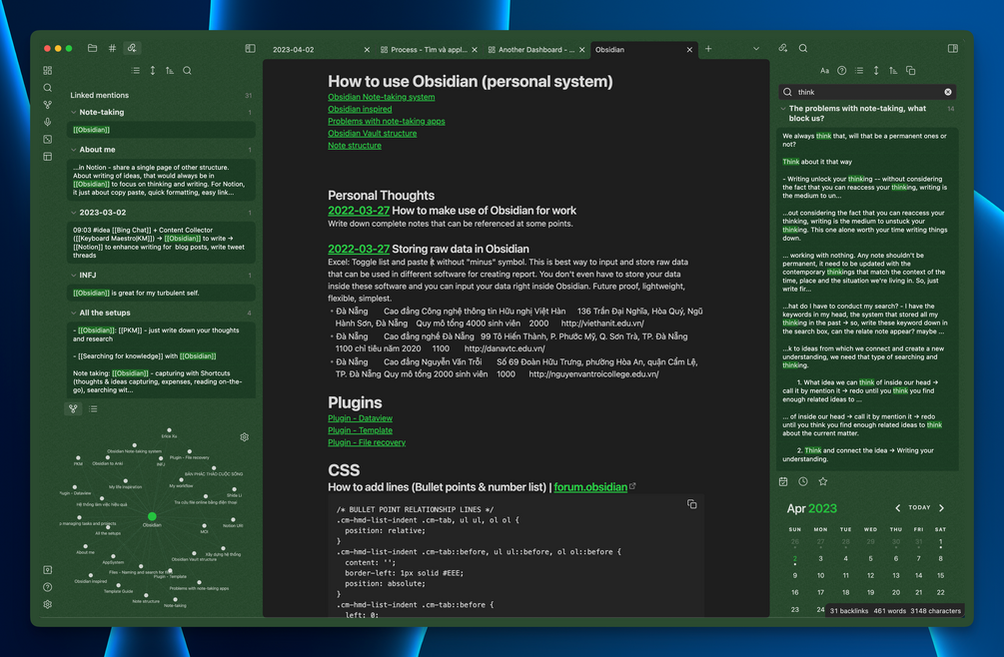Switch to outline list tab below backlinks

[x=94, y=408]
